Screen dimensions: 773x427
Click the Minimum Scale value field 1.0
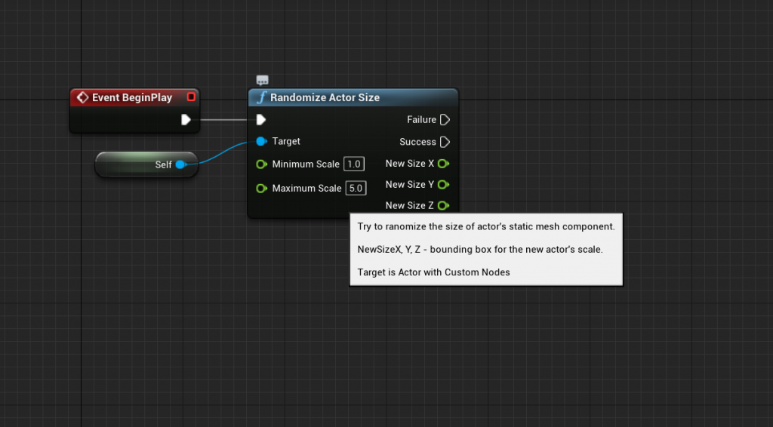354,164
